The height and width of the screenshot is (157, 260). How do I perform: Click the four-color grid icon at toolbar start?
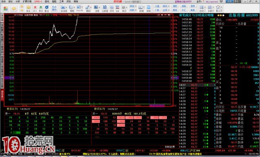[x=6, y=8]
